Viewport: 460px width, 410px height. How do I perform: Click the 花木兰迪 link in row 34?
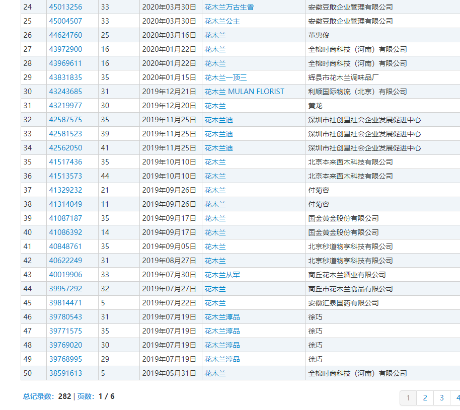click(x=218, y=148)
